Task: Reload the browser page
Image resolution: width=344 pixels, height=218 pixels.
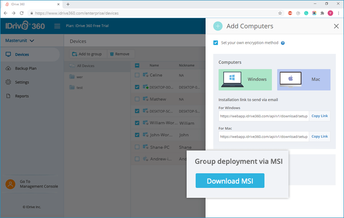Action: coord(21,13)
